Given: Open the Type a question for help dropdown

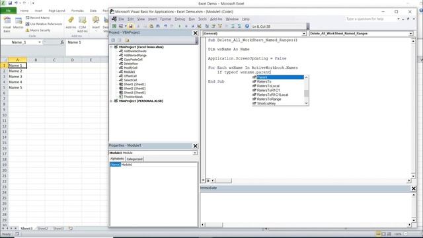Looking at the screenshot, I should coord(399,19).
